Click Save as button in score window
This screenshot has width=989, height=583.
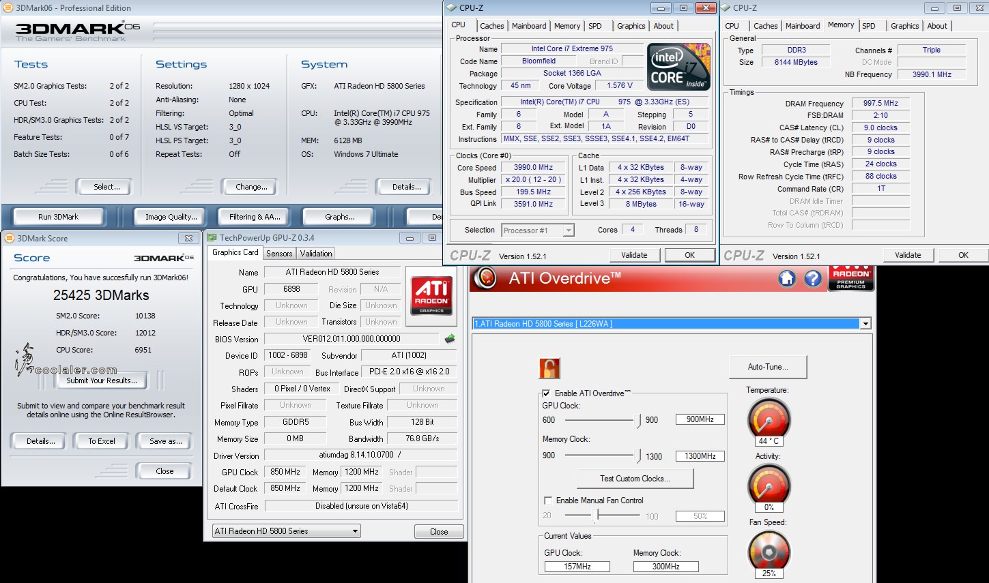pos(165,441)
